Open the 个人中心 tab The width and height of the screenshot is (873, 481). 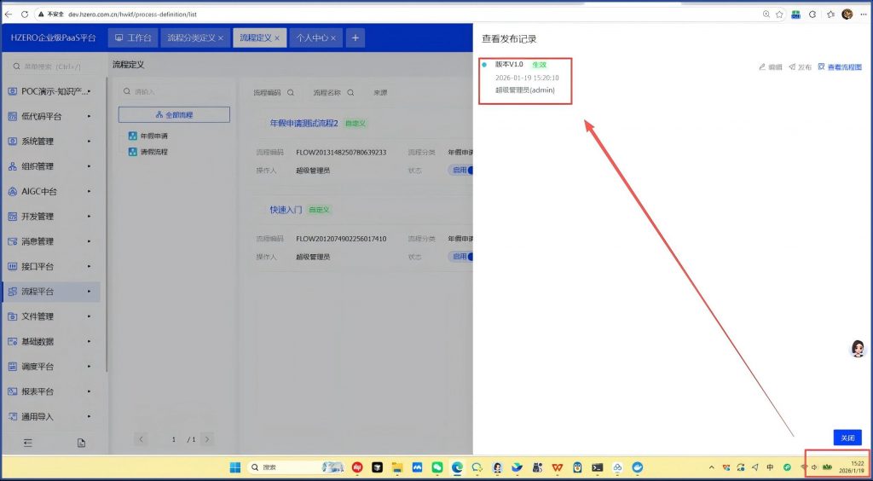click(x=310, y=38)
